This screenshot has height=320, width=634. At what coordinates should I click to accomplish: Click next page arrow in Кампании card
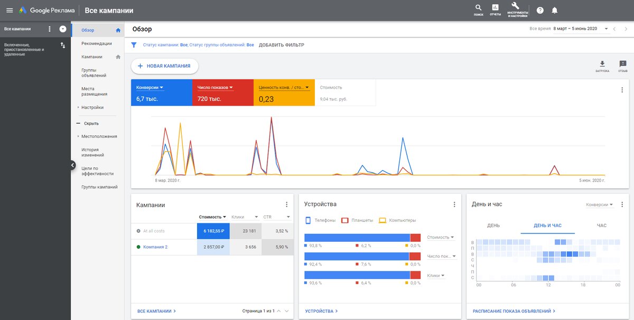287,311
